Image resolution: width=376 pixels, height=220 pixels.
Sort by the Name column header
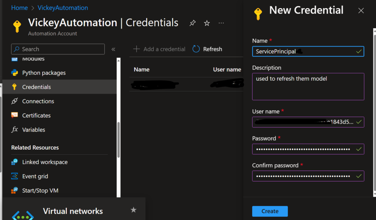tap(142, 69)
